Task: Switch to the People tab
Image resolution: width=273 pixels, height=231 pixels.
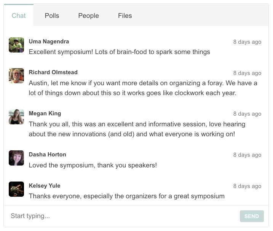Action: pos(88,16)
